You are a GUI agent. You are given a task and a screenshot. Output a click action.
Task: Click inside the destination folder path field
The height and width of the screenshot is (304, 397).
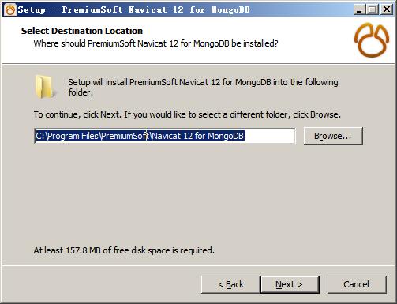[x=165, y=136]
